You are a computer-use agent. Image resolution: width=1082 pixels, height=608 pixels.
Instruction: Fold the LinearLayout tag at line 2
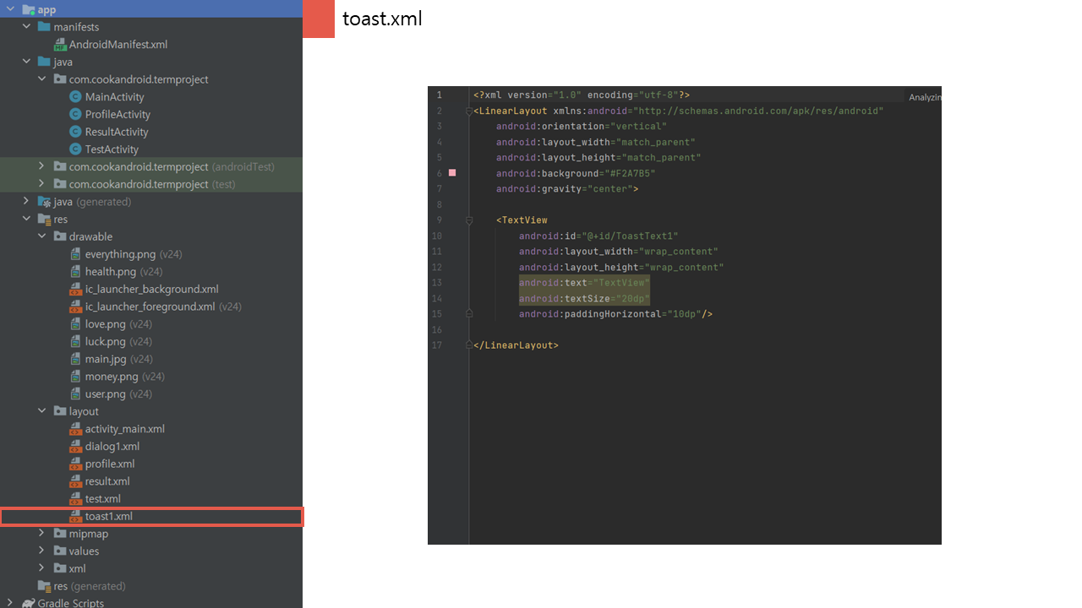pos(468,111)
